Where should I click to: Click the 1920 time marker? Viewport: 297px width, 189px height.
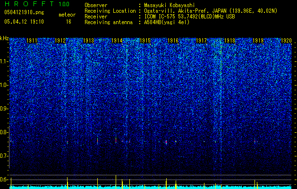pos(286,41)
